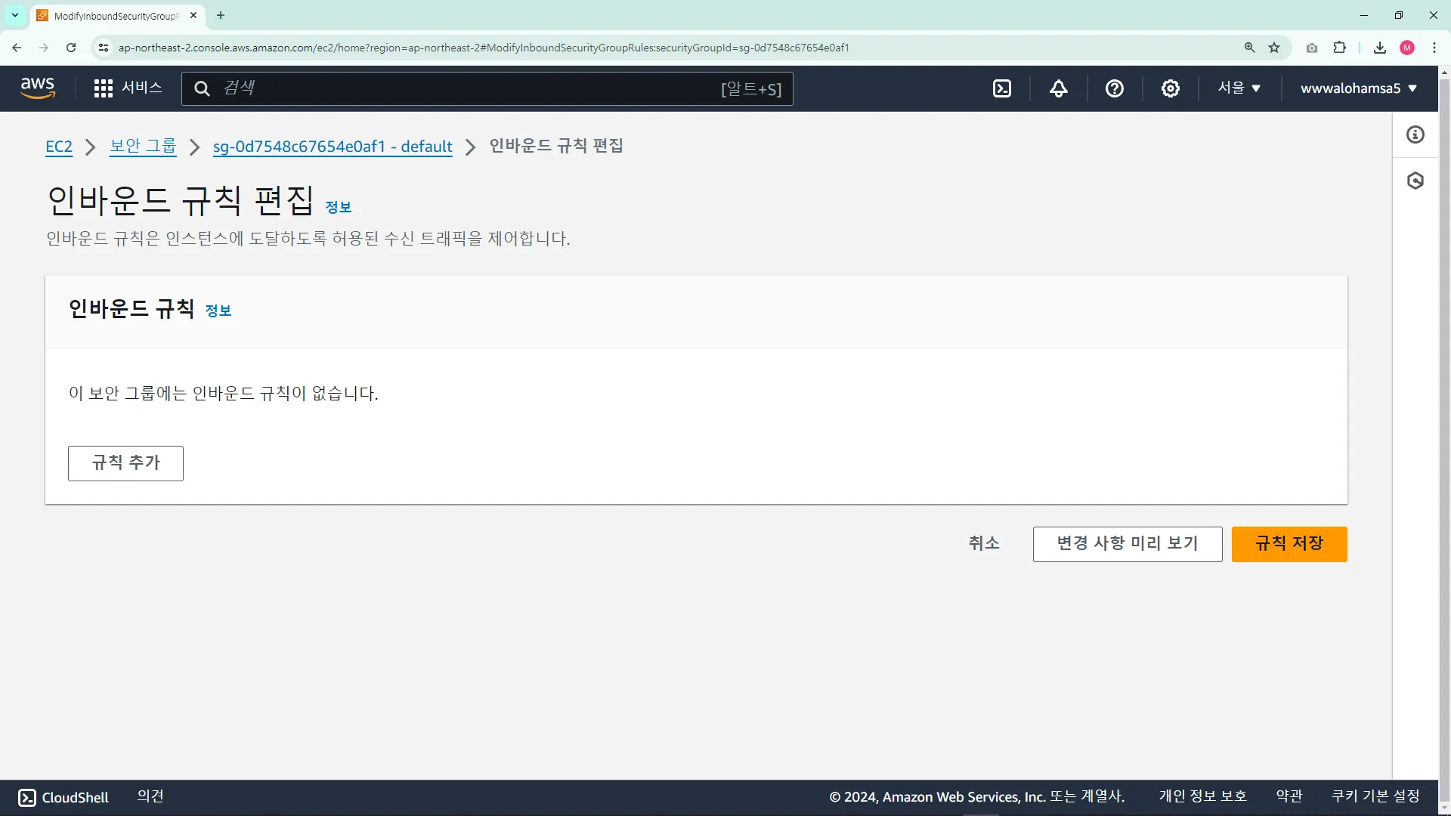Click the hexagon icon in right sidebar
The width and height of the screenshot is (1451, 816).
pos(1415,181)
